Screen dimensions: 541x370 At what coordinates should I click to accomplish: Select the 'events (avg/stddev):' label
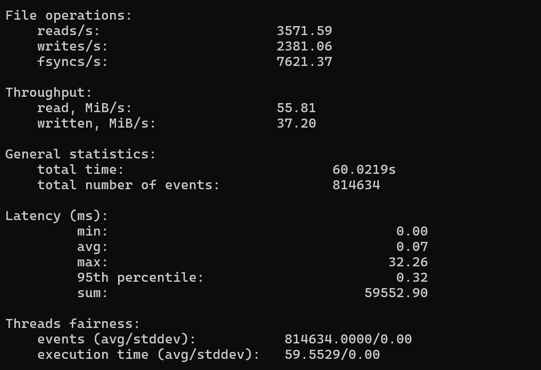point(116,339)
